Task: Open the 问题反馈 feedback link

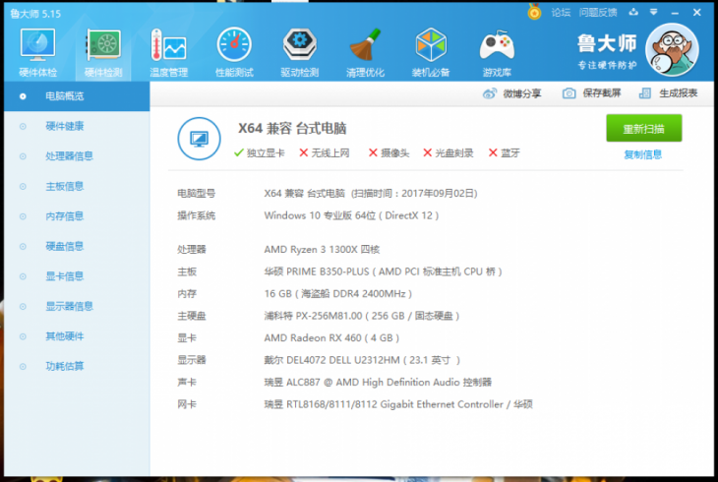Action: (x=598, y=13)
